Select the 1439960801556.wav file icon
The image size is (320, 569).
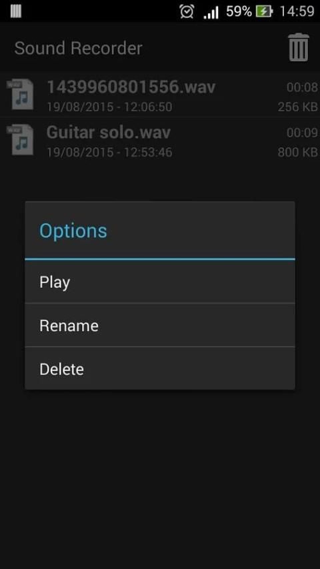pos(21,95)
